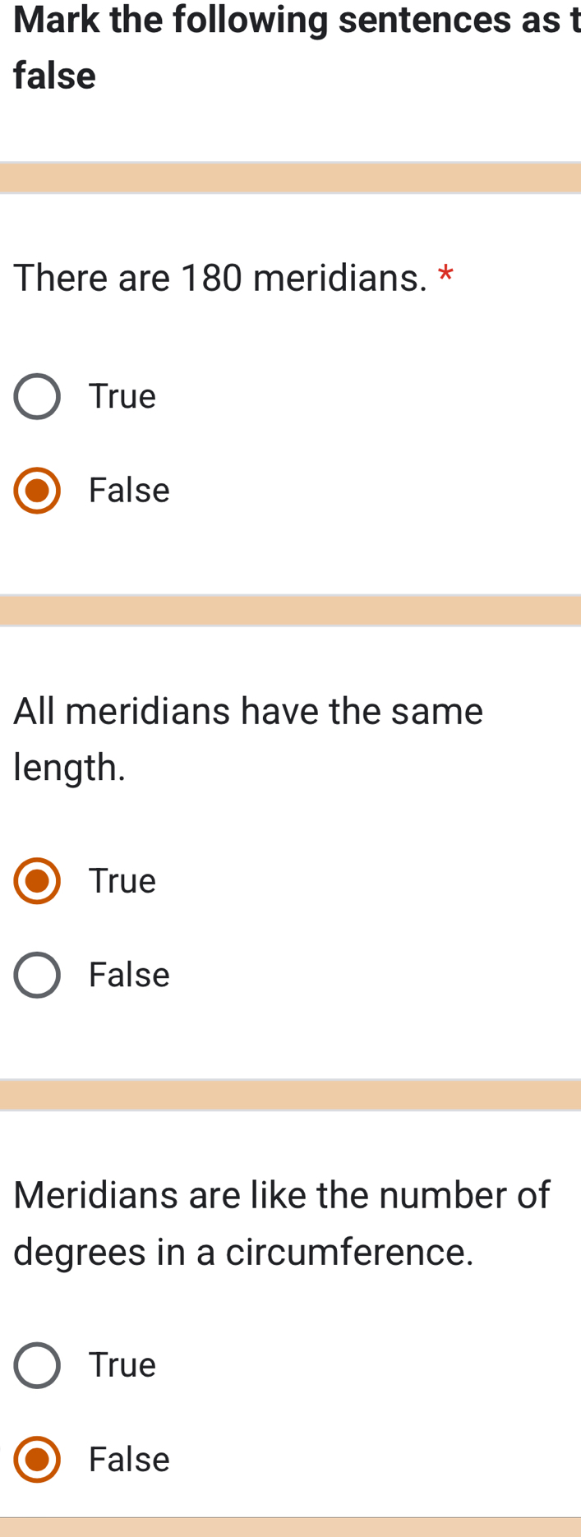Image resolution: width=581 pixels, height=1537 pixels.
Task: Pick True radio for the circumference degrees question
Action: click(37, 1365)
